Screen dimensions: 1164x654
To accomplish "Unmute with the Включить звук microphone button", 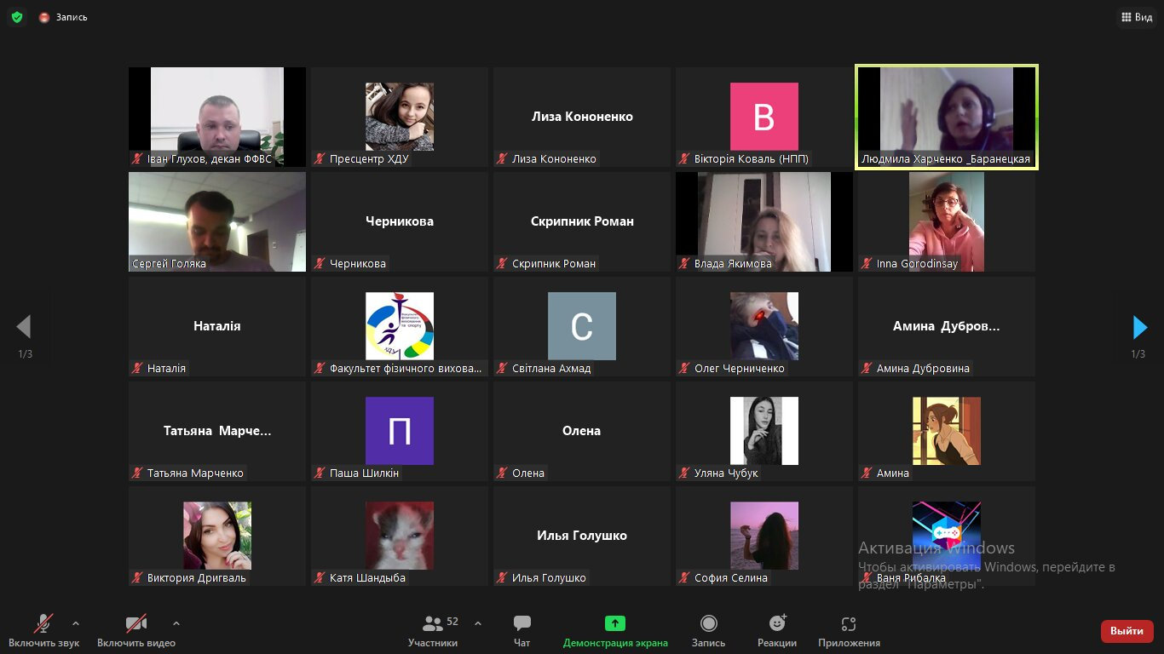I will [x=44, y=631].
